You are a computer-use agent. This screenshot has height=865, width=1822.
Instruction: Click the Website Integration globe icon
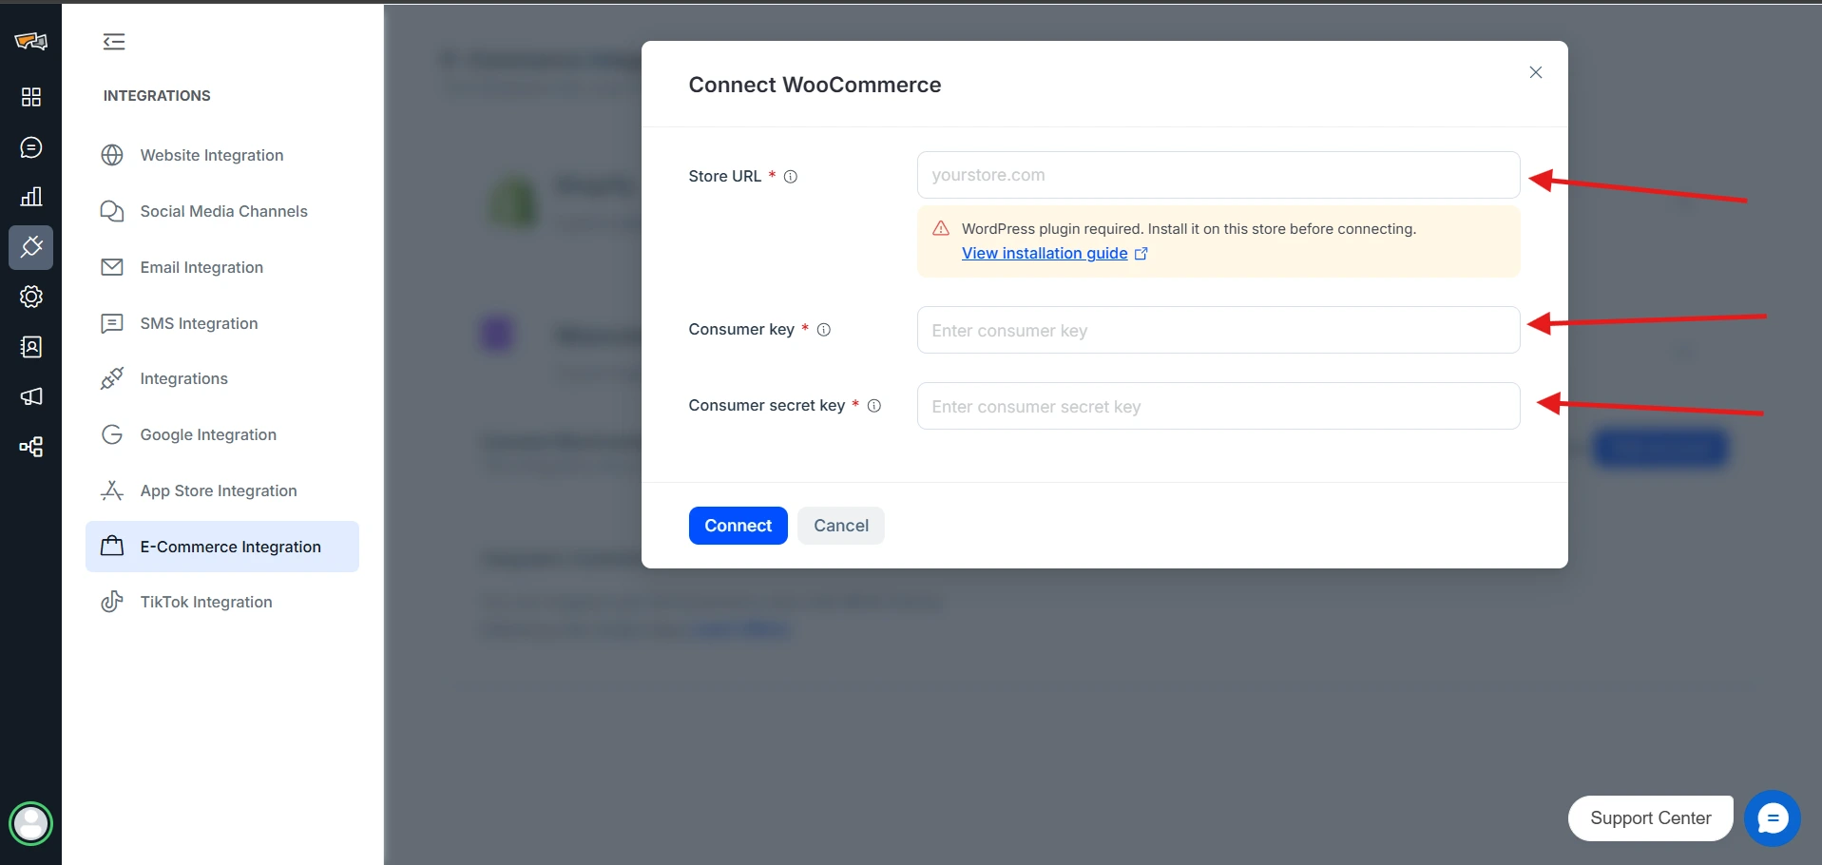pyautogui.click(x=112, y=155)
